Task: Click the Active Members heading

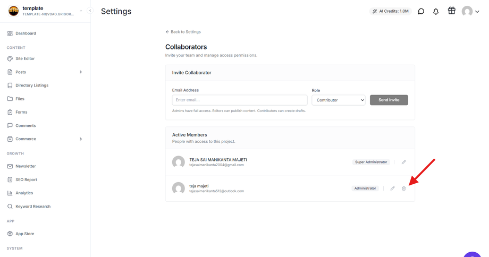Action: pos(190,135)
